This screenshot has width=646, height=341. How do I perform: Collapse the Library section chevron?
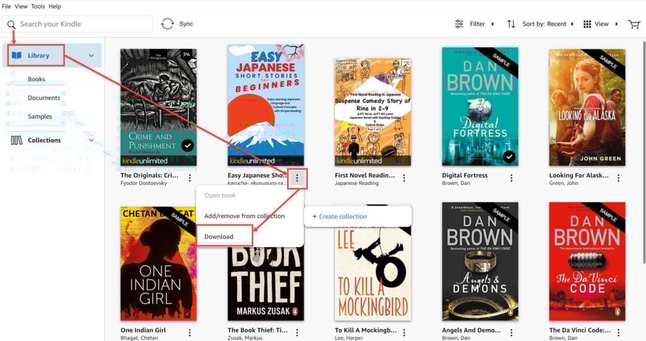point(91,55)
